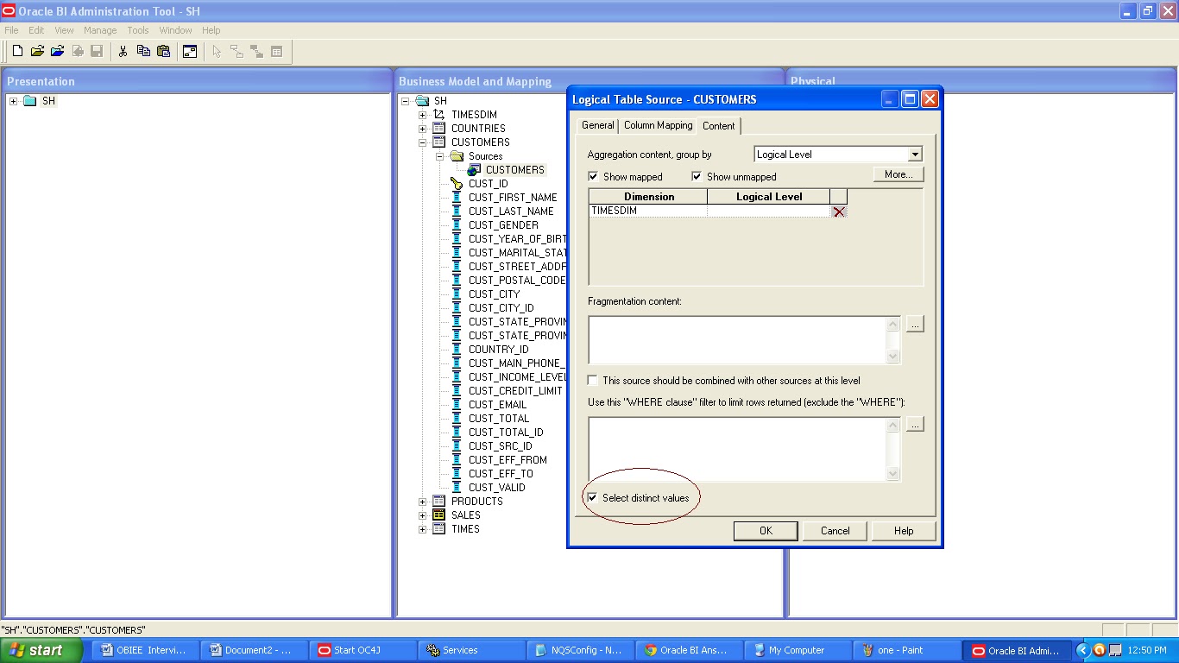
Task: Switch to the General tab
Action: click(597, 126)
